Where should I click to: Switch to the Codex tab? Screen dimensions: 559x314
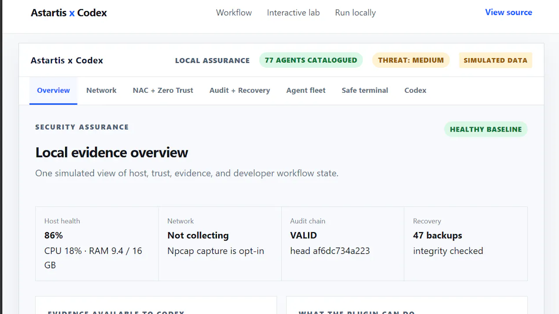coord(416,90)
